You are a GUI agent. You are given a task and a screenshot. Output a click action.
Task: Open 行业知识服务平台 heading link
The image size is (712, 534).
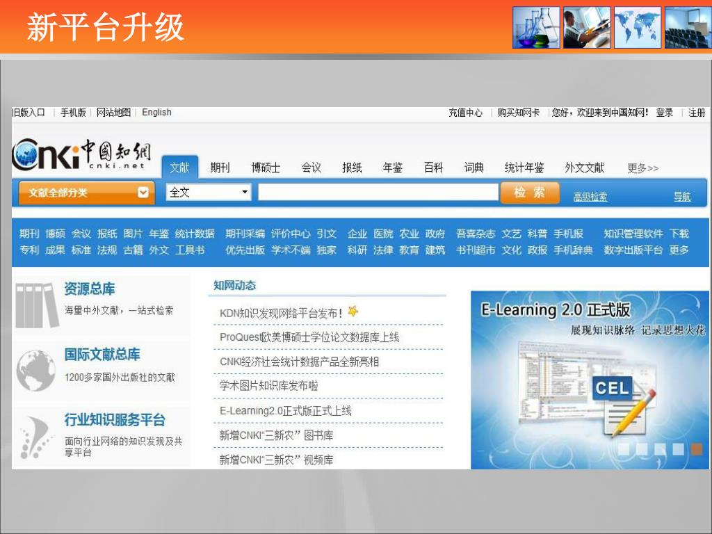pyautogui.click(x=115, y=419)
